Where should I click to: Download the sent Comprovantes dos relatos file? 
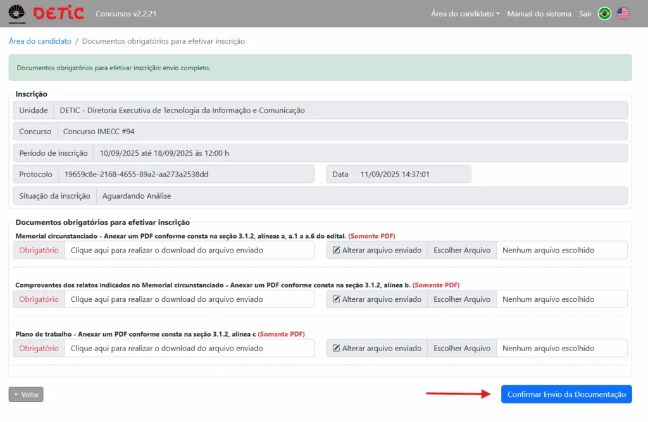(166, 299)
